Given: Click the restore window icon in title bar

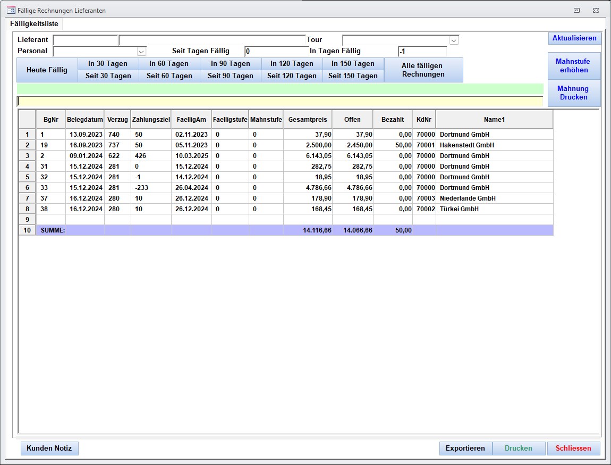Looking at the screenshot, I should pyautogui.click(x=577, y=10).
